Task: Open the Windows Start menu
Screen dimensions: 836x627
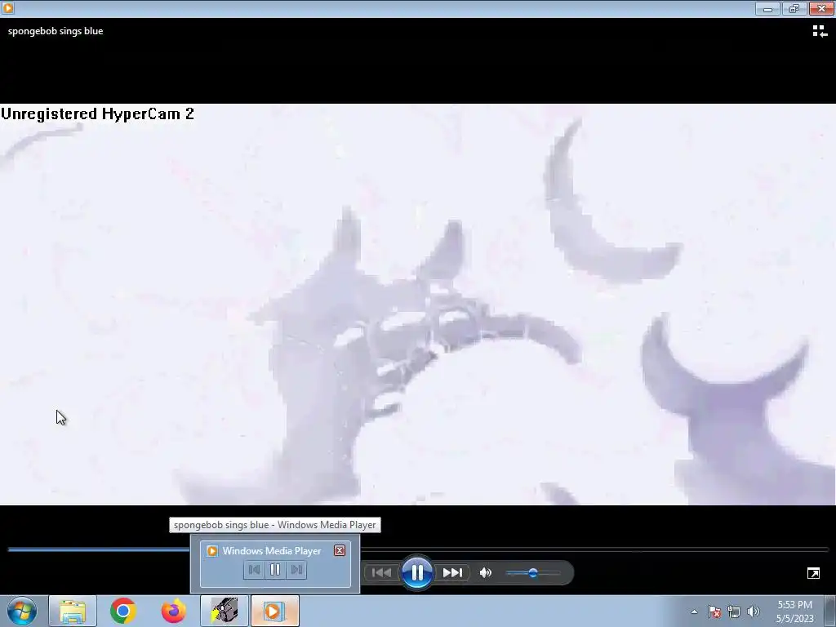Action: (x=22, y=611)
